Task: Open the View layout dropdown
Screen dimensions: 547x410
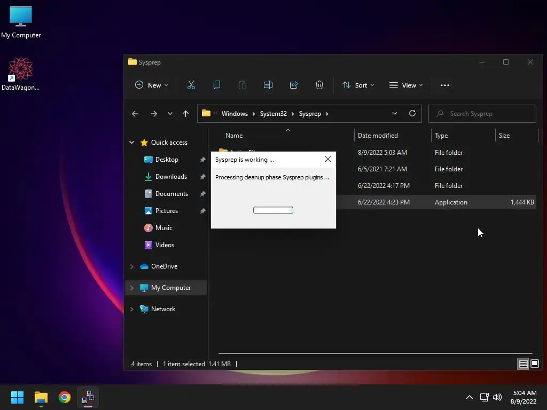Action: (406, 85)
